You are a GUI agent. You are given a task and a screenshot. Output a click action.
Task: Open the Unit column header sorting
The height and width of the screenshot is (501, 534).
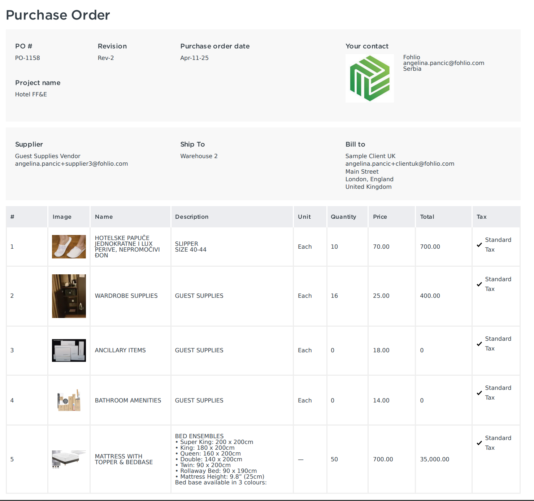coord(304,217)
